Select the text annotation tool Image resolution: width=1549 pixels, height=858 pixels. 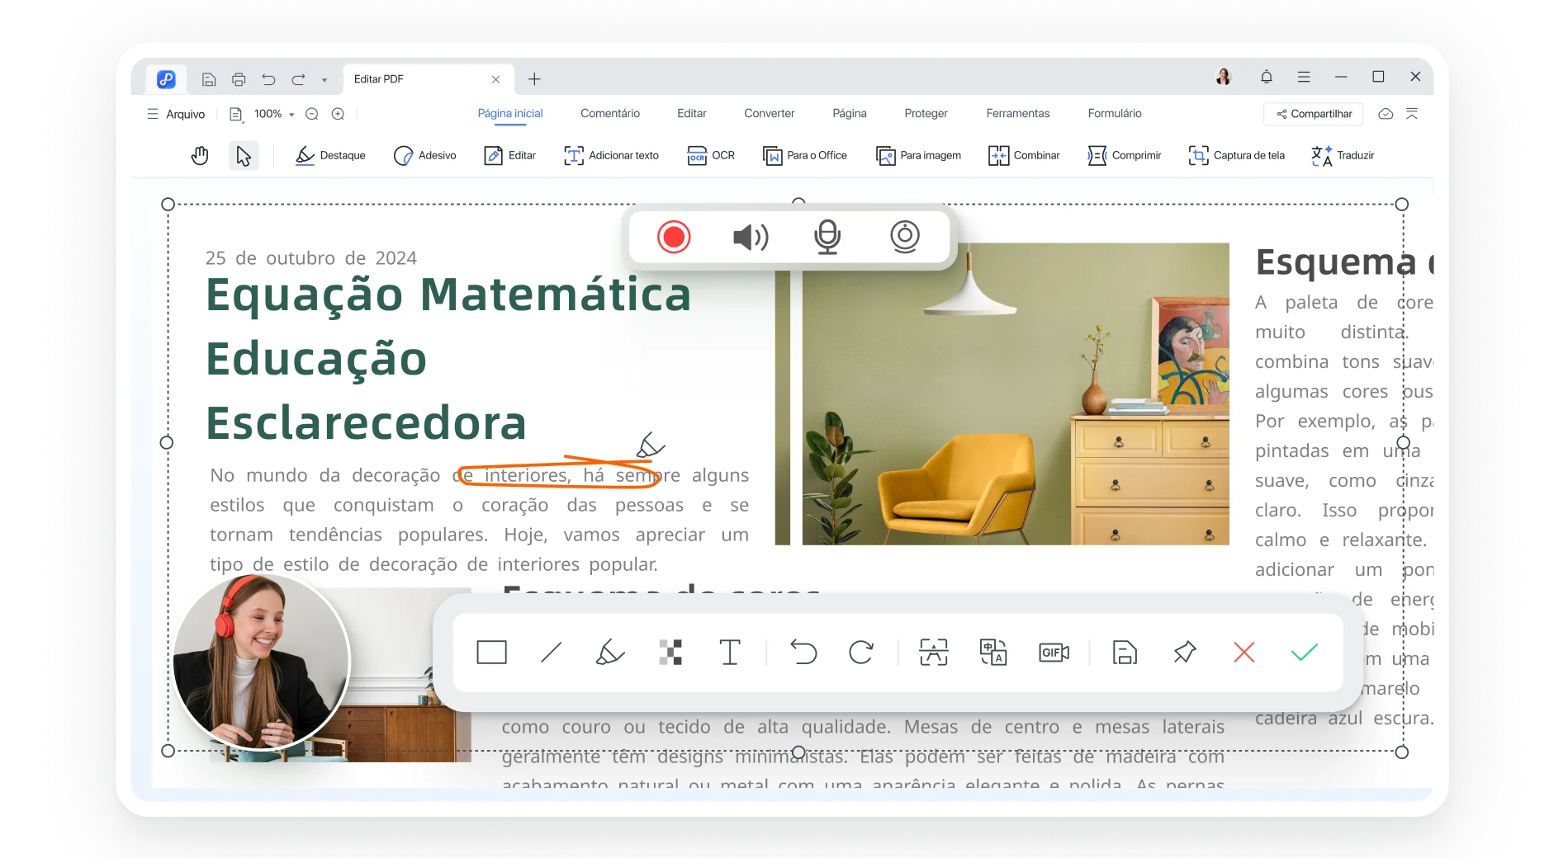pos(730,653)
